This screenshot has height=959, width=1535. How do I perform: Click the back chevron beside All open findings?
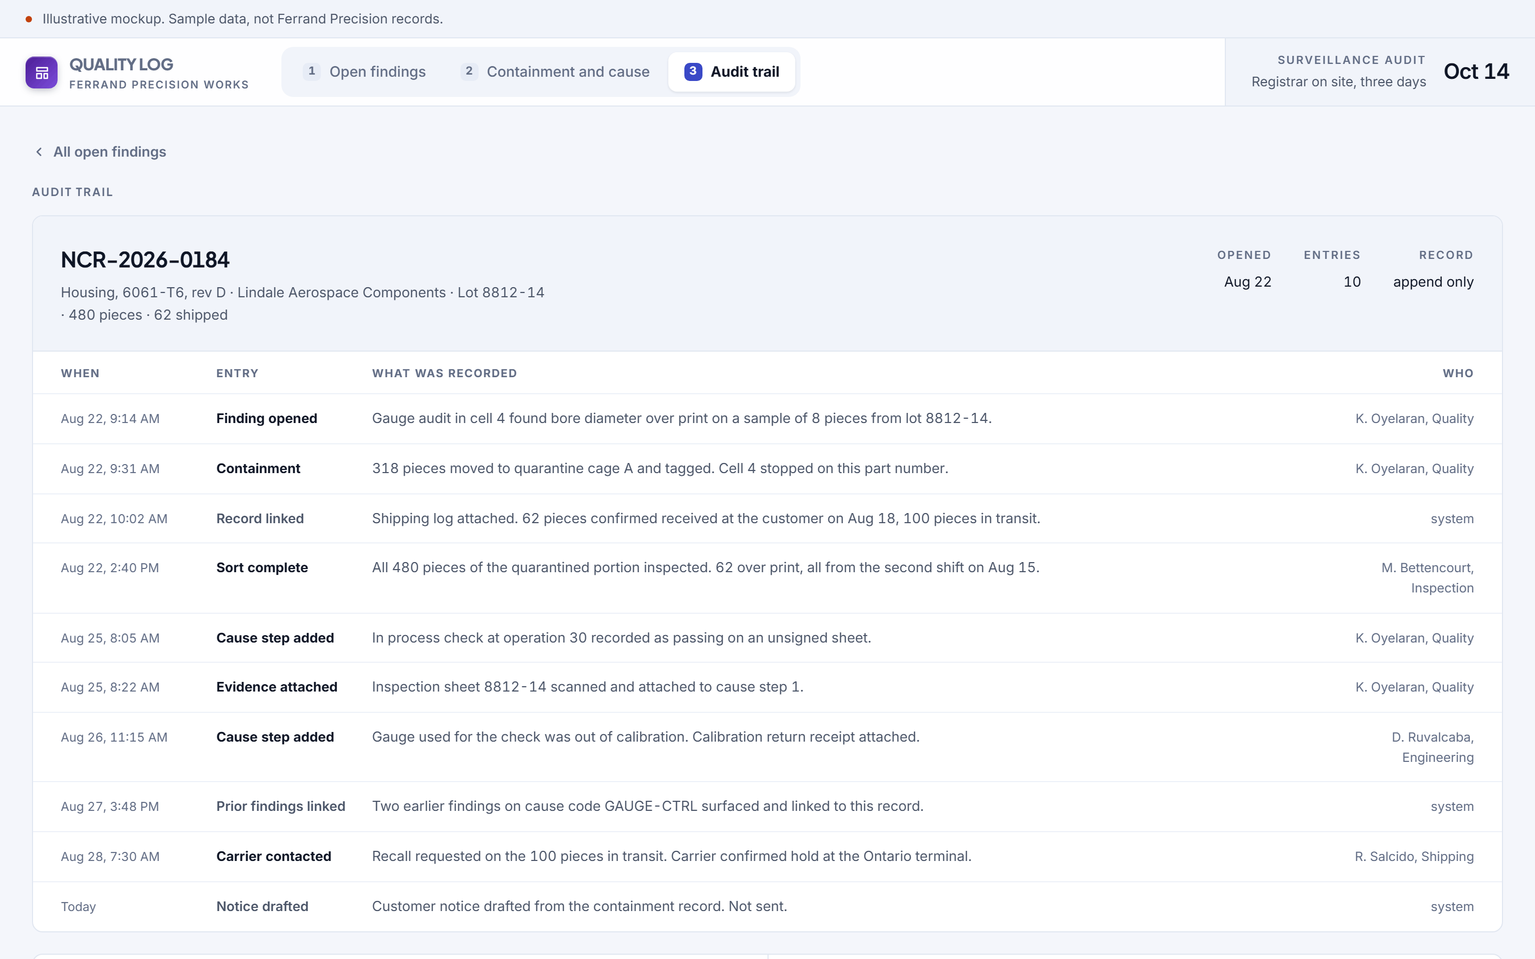39,152
